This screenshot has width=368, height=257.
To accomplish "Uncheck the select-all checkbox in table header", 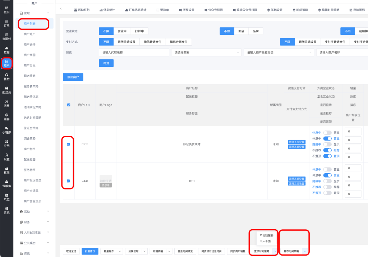I will point(69,105).
